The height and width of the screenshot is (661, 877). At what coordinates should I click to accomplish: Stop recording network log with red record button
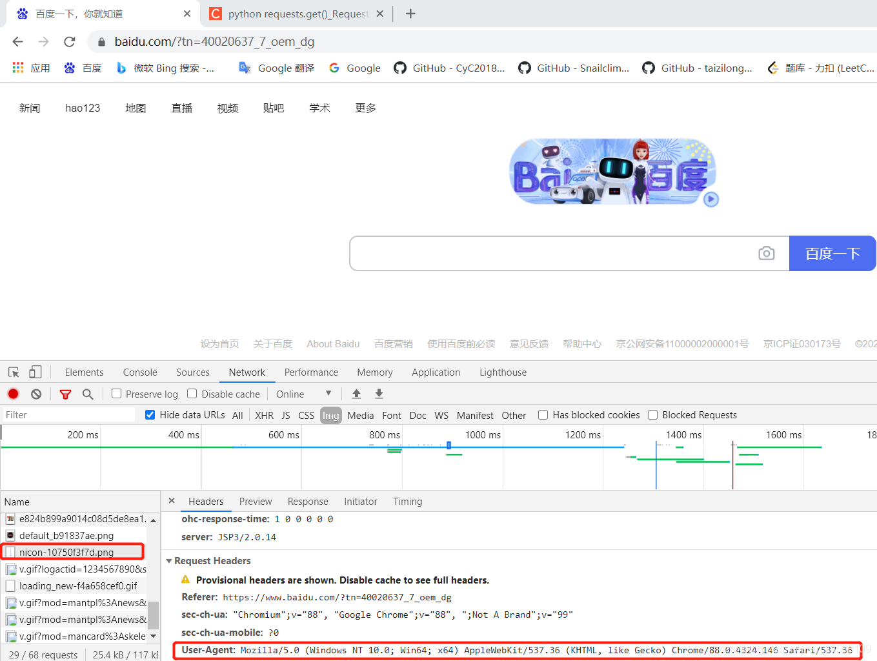[x=13, y=394]
